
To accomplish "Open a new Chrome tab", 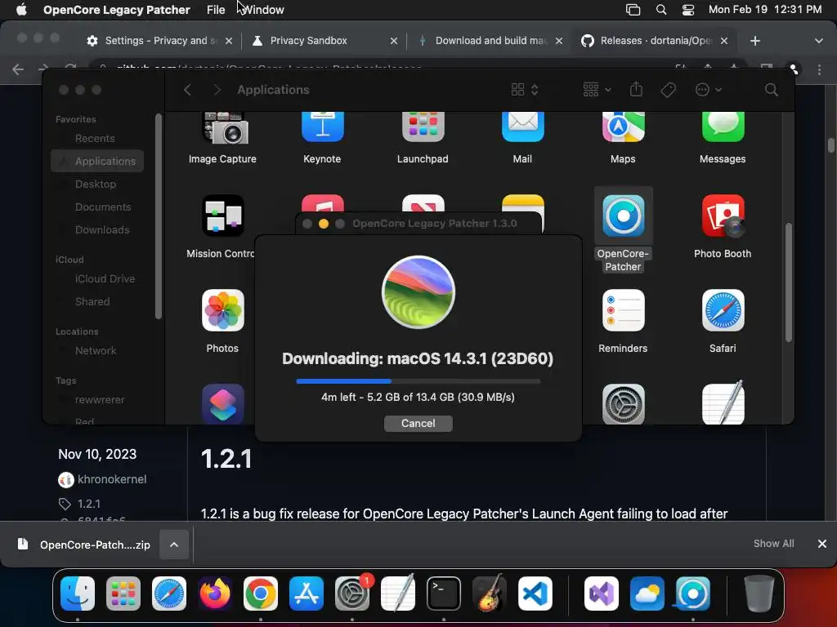I will click(754, 41).
